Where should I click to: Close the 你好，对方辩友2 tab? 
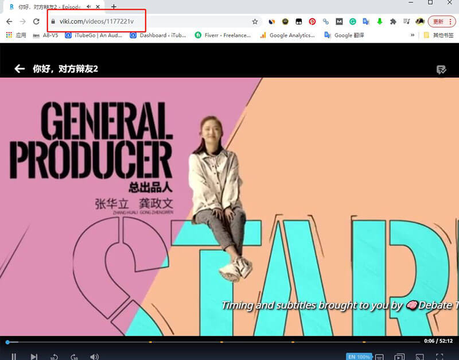[x=98, y=7]
